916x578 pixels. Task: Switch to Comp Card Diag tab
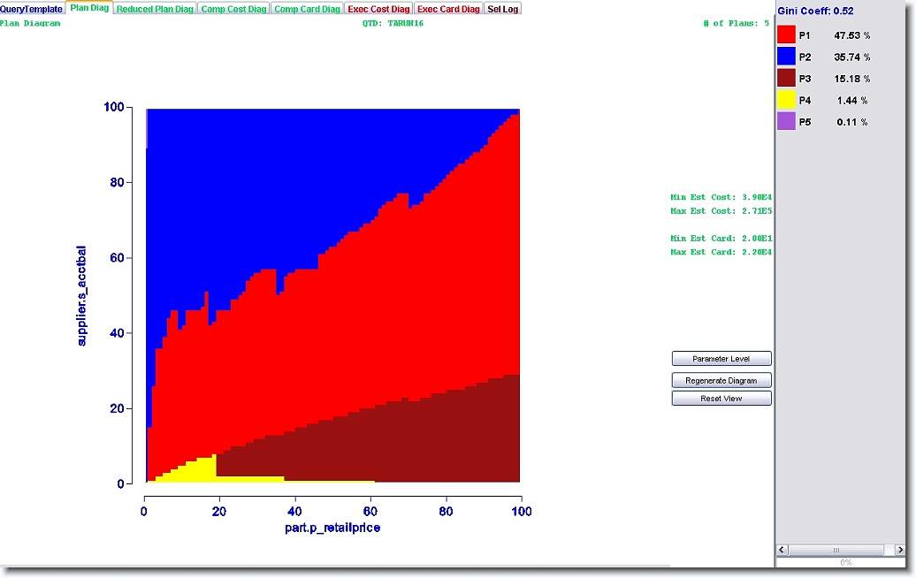307,9
